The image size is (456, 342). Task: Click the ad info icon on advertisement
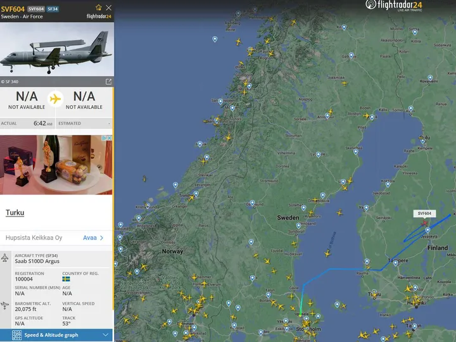(105, 138)
